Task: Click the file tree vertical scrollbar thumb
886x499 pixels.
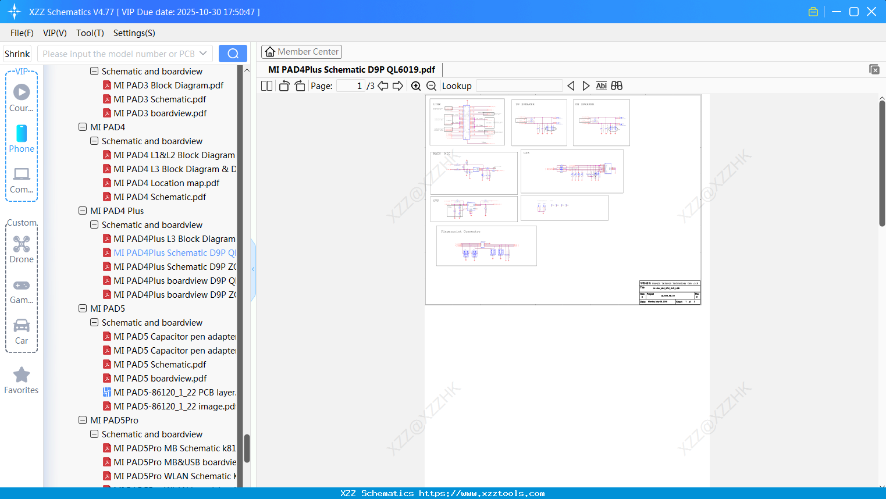Action: [247, 448]
